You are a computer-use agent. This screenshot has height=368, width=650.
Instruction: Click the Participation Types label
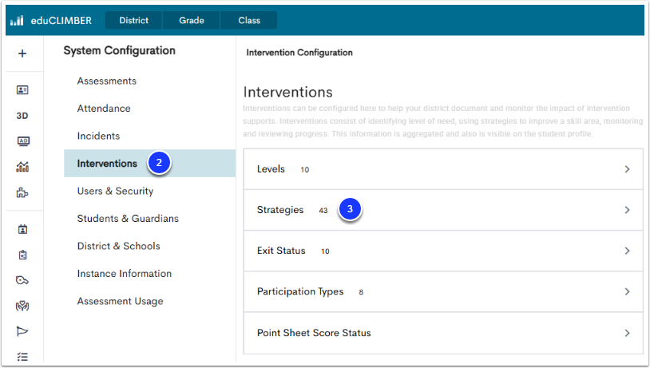pyautogui.click(x=300, y=291)
